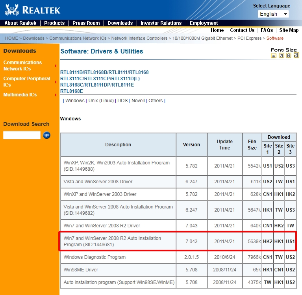The image size is (302, 295).
Task: Jump to Others section link
Action: coord(156,101)
